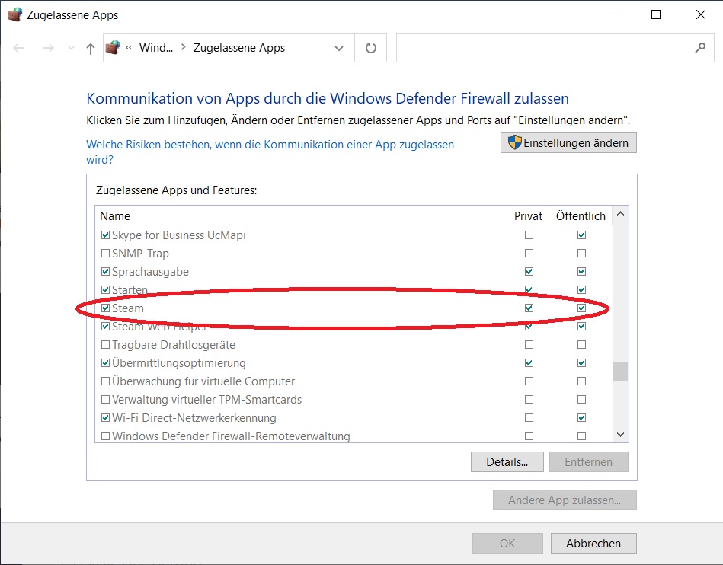Image resolution: width=723 pixels, height=565 pixels.
Task: Toggle the Sprachausgabe checkbox
Action: 106,271
